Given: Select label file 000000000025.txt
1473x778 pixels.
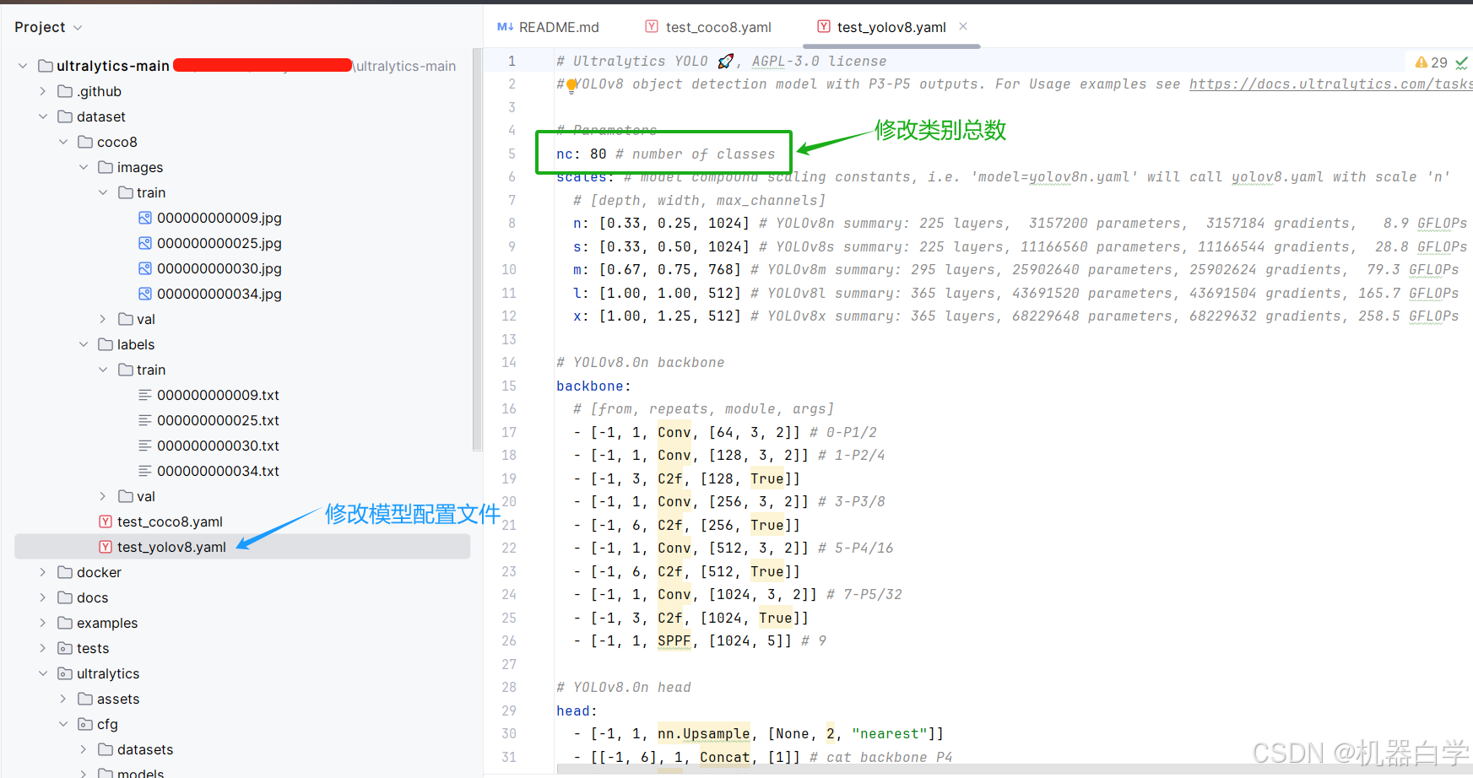Looking at the screenshot, I should [x=218, y=420].
